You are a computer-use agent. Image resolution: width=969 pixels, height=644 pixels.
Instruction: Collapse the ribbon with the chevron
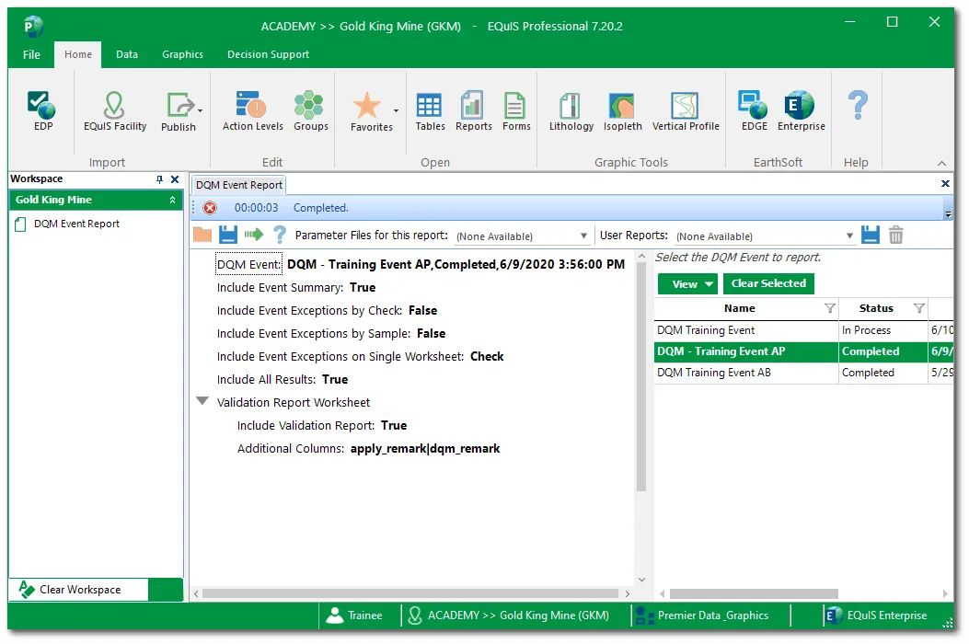[x=941, y=163]
